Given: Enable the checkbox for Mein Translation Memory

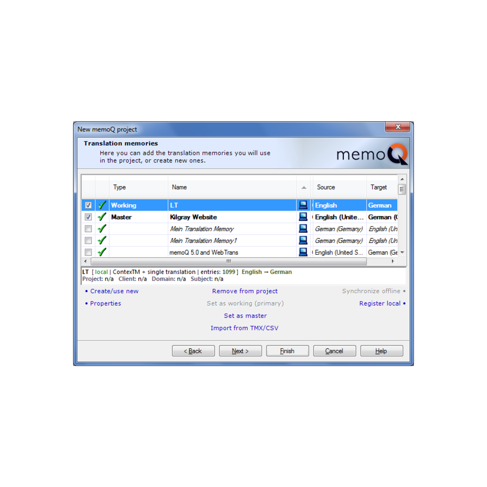Looking at the screenshot, I should [x=88, y=228].
